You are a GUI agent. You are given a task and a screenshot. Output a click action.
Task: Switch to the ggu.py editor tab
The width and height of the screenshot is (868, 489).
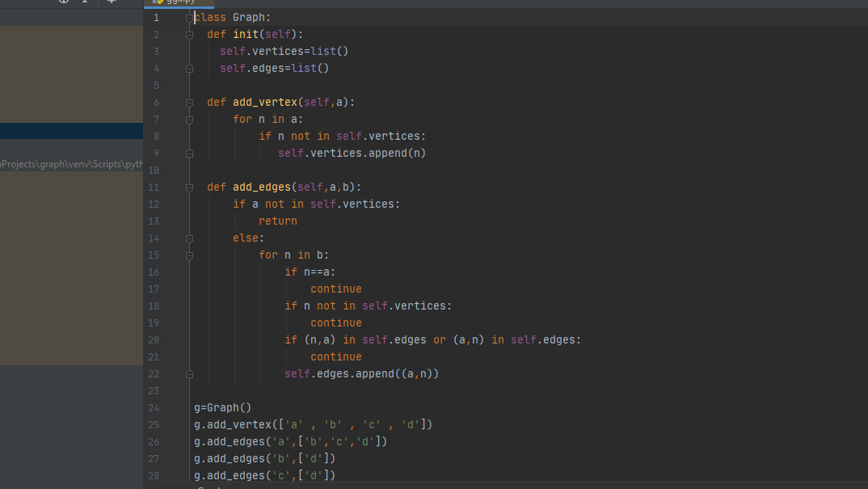[182, 3]
